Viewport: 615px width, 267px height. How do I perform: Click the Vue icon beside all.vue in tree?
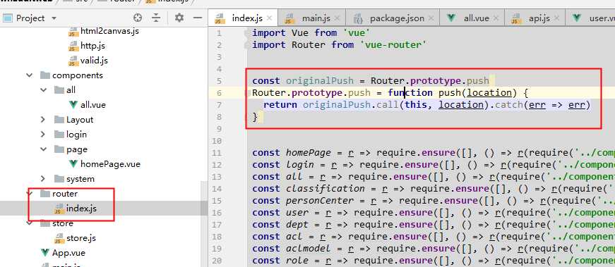coord(73,105)
